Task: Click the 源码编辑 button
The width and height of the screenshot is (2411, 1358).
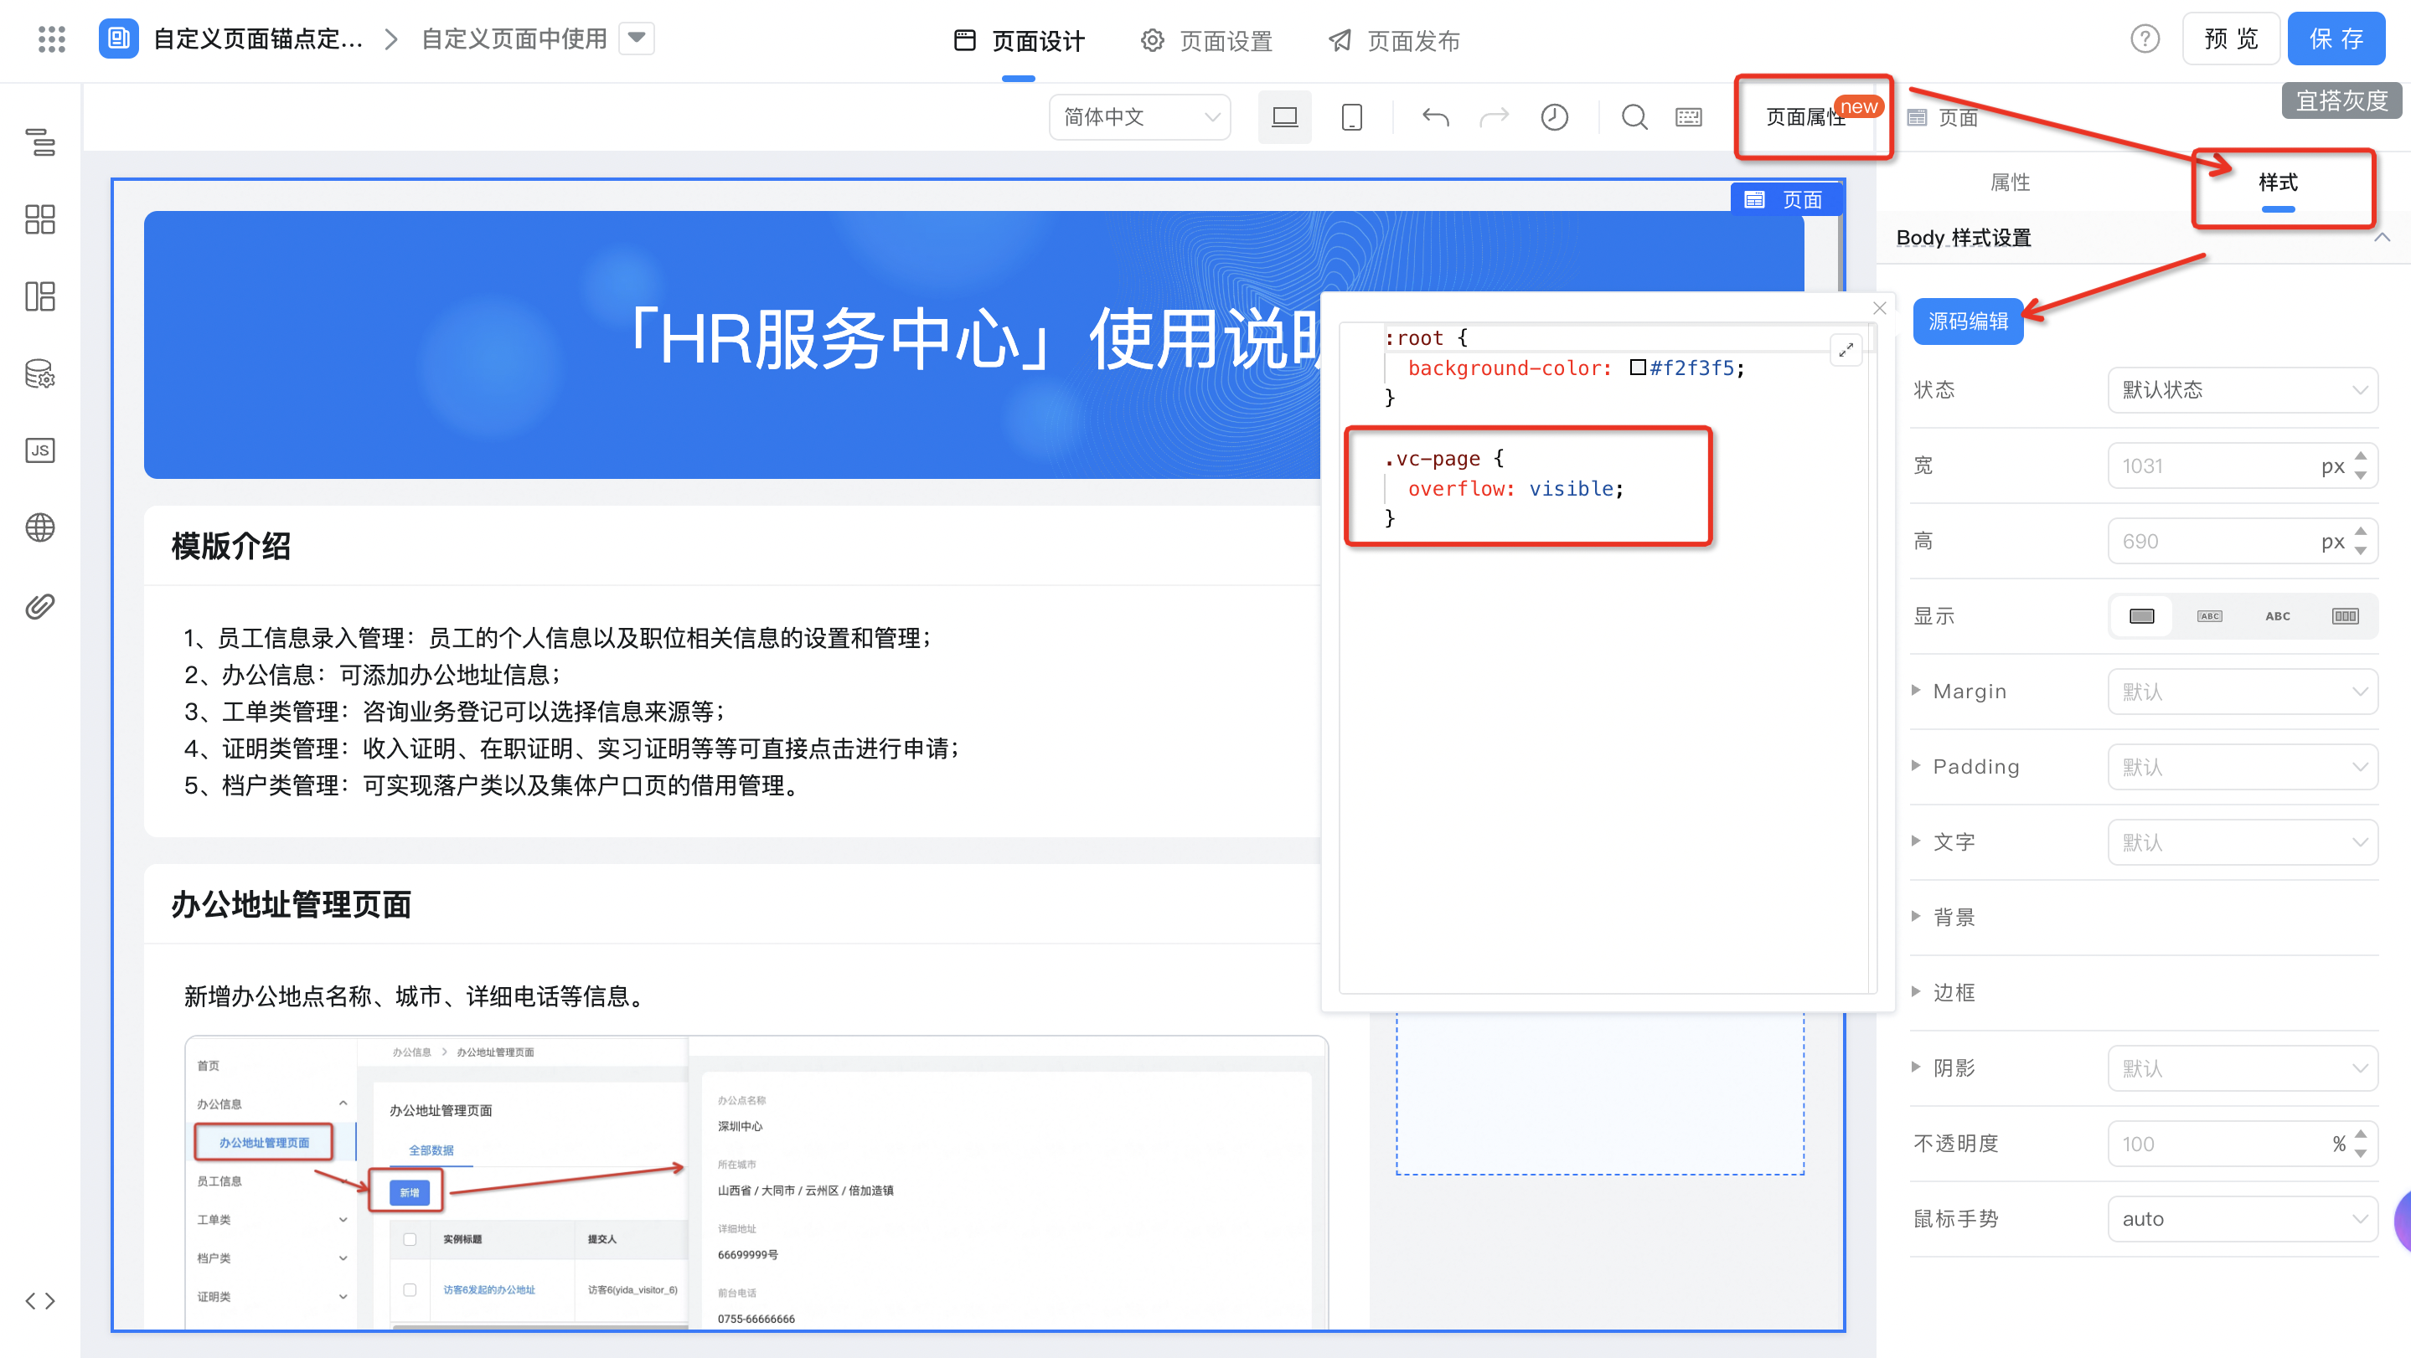Action: coord(1967,321)
